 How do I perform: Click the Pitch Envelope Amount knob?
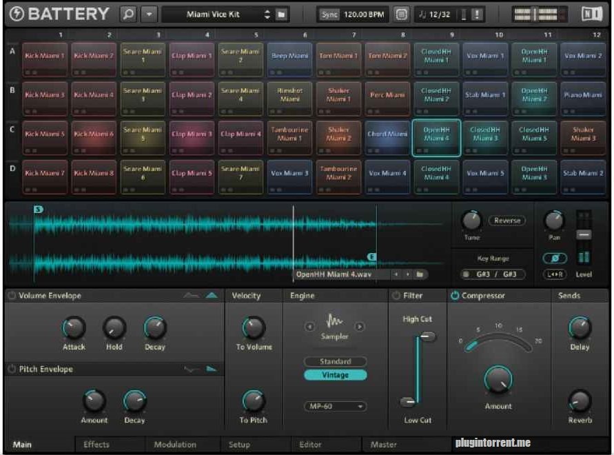[94, 401]
